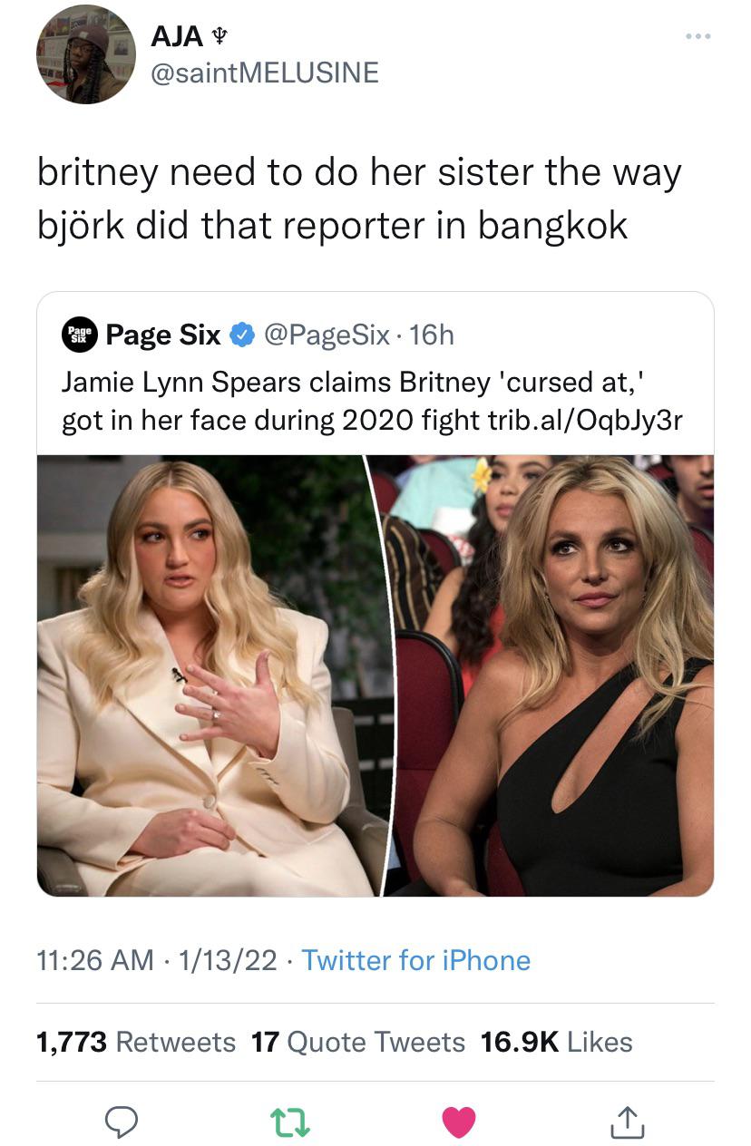The height and width of the screenshot is (1146, 751).
Task: Open the Twitter for iPhone source link
Action: pos(415,960)
